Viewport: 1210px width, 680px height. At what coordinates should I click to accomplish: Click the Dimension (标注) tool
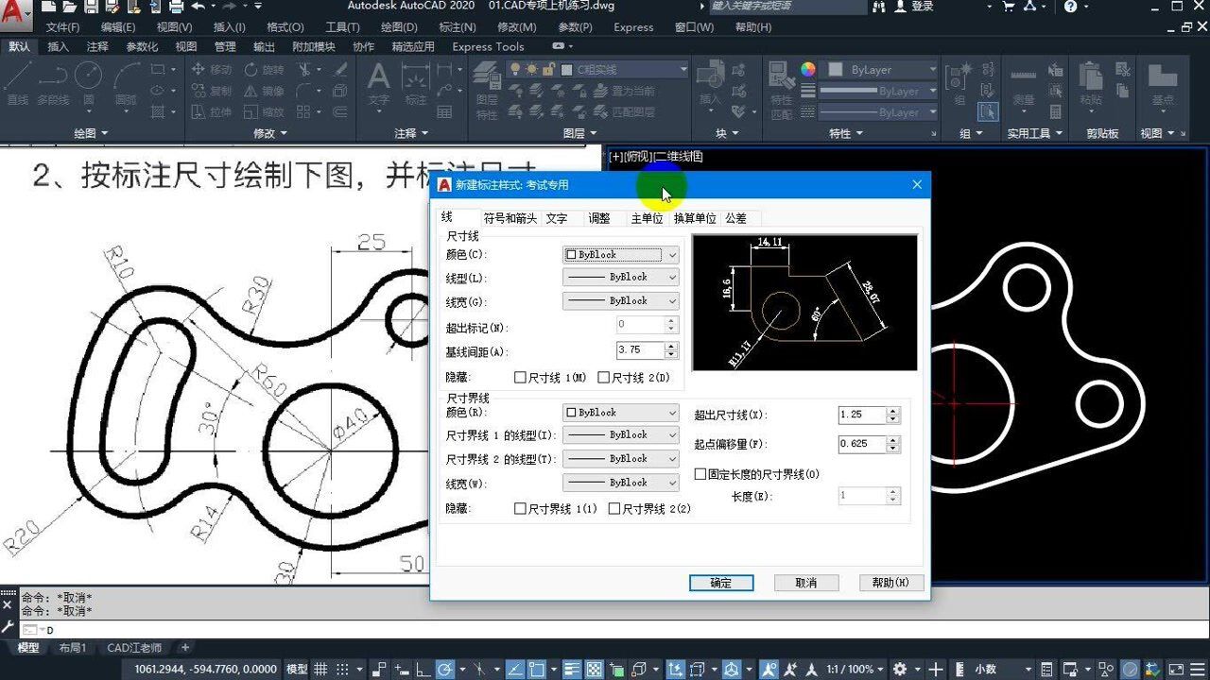coord(416,83)
